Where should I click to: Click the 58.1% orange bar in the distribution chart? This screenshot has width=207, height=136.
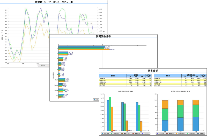84,49
